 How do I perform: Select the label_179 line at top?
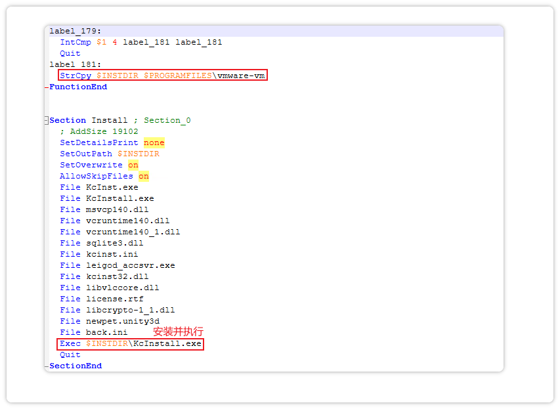click(x=75, y=31)
